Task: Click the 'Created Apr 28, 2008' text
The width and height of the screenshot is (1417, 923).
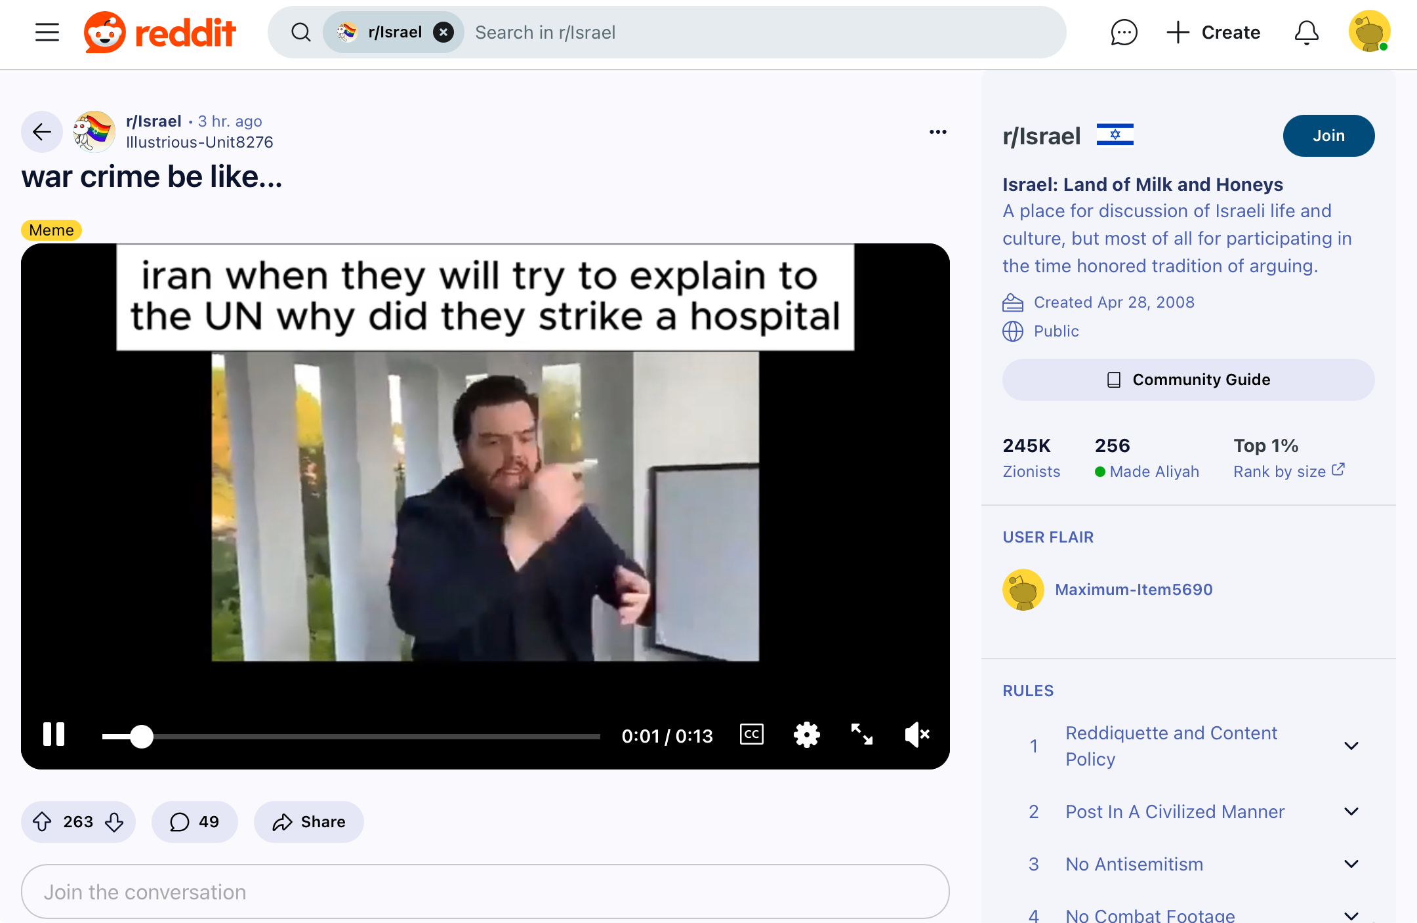Action: (x=1114, y=302)
